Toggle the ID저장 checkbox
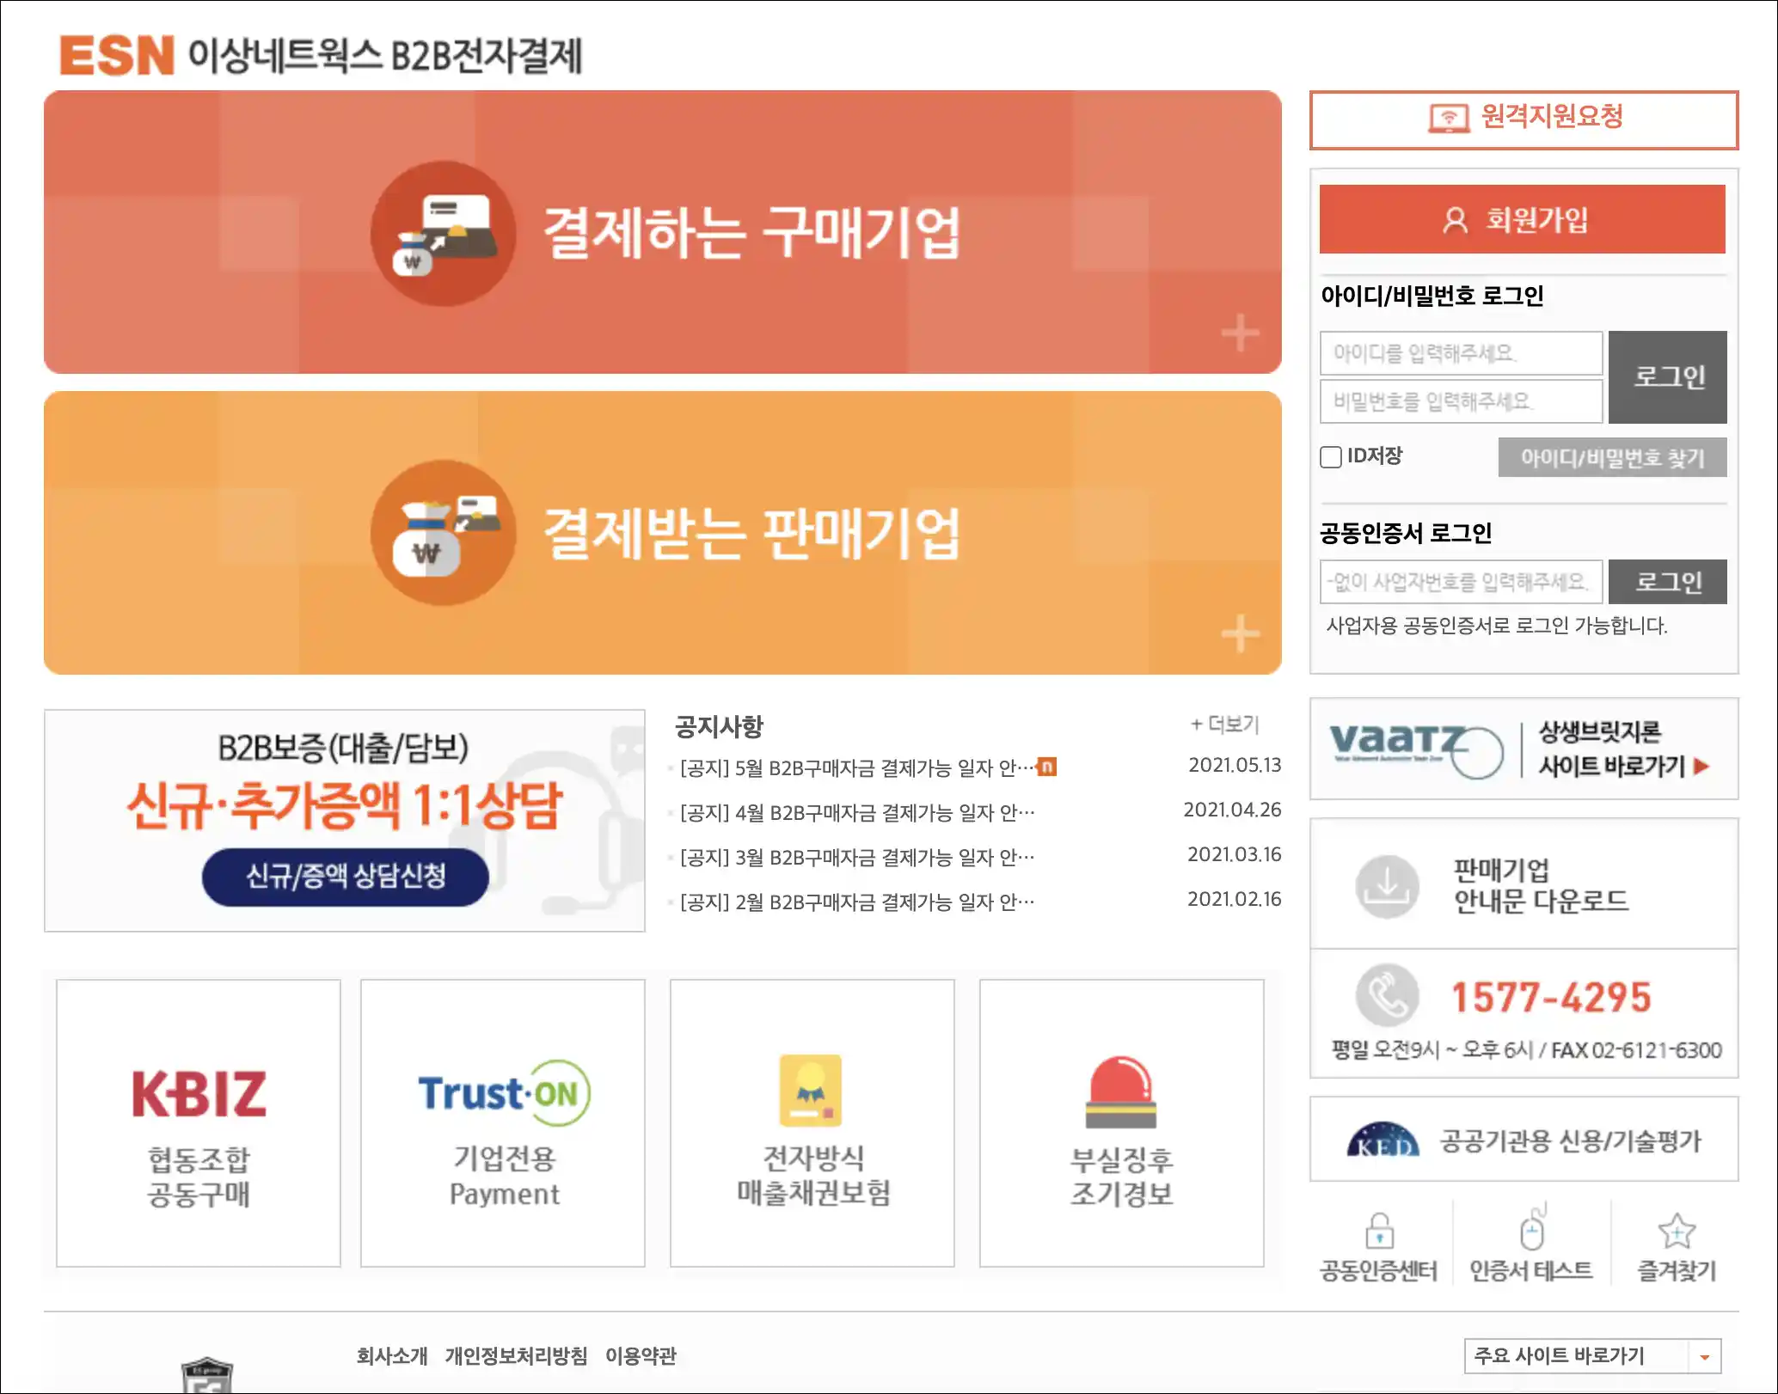 point(1331,456)
